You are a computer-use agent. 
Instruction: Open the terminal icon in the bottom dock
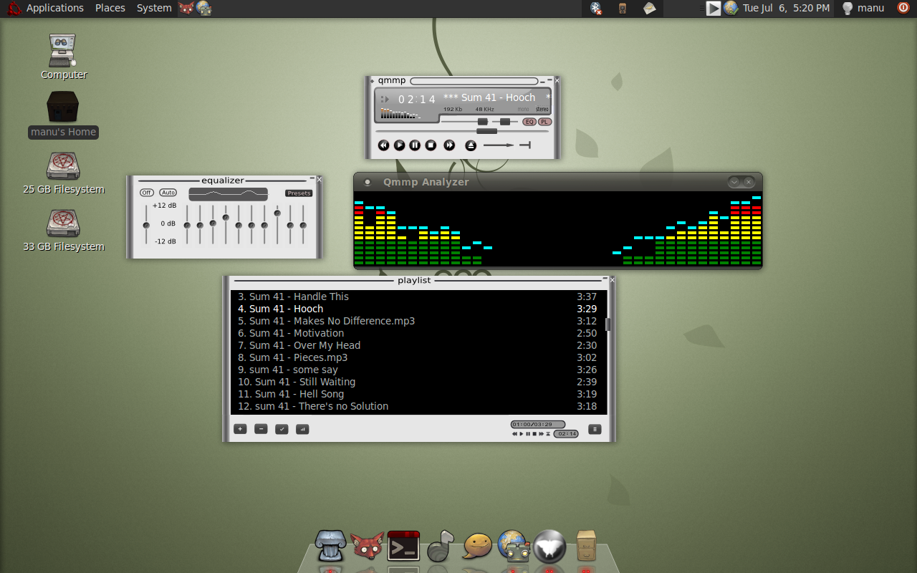[x=403, y=546]
